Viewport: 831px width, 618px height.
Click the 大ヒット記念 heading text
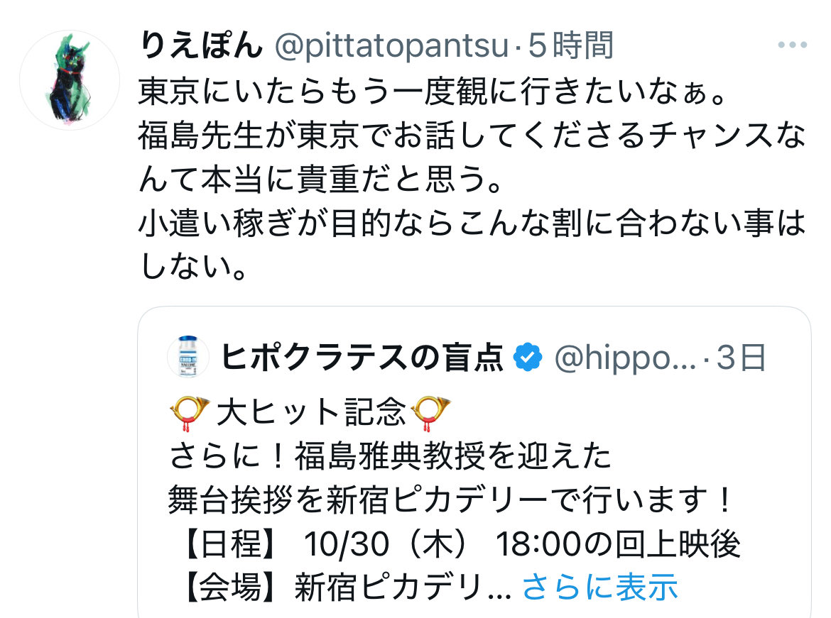[x=310, y=414]
